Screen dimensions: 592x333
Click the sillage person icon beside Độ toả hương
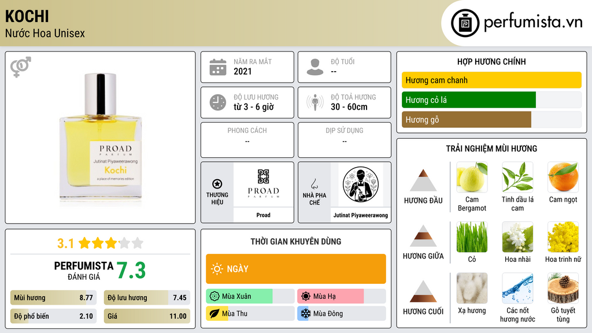[x=315, y=102]
